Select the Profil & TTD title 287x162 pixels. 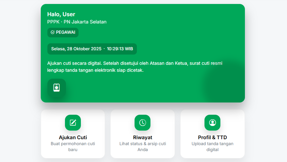tap(212, 138)
